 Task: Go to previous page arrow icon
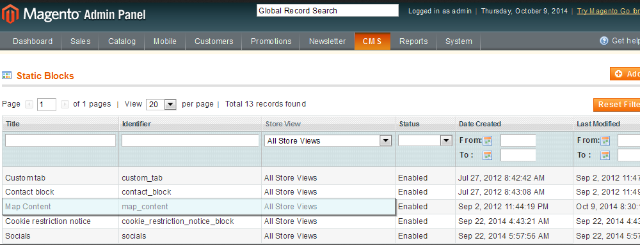(29, 104)
